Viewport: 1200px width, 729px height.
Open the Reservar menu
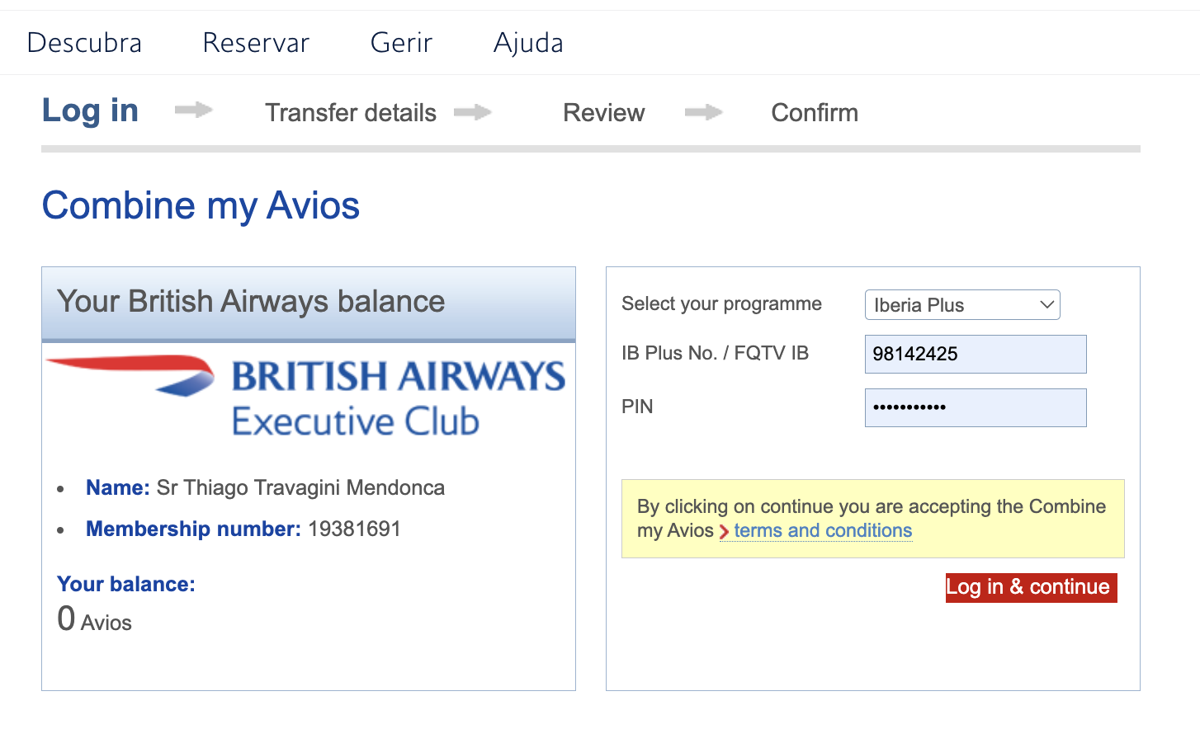[x=256, y=43]
